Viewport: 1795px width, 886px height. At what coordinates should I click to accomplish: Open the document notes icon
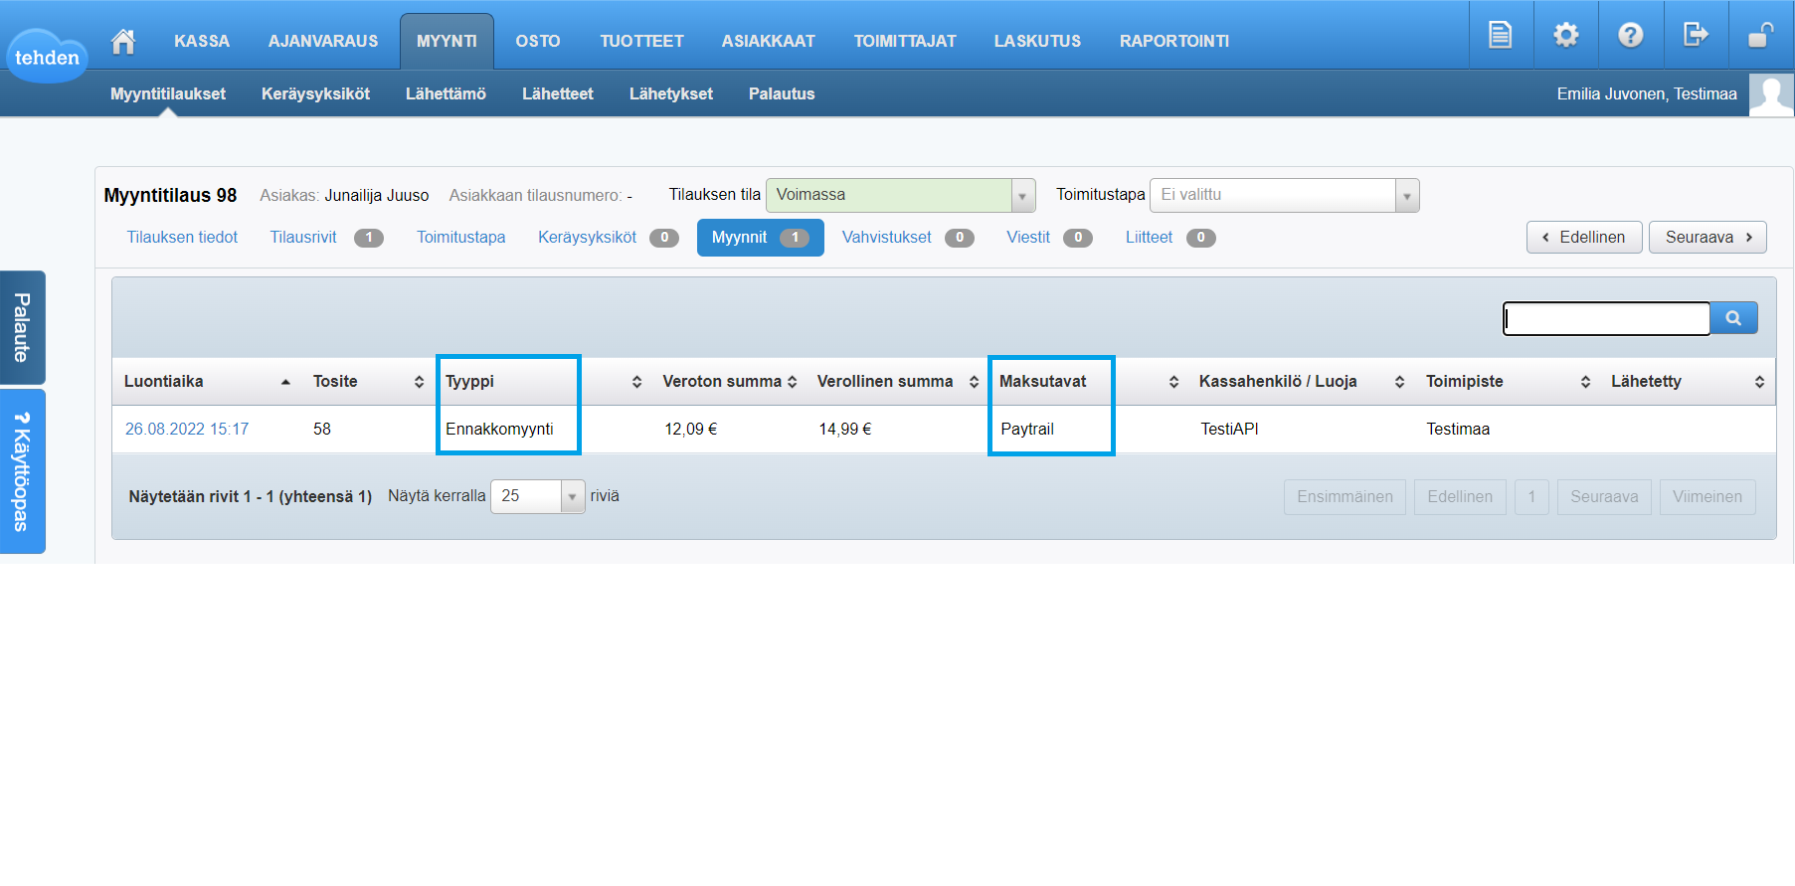(x=1500, y=35)
